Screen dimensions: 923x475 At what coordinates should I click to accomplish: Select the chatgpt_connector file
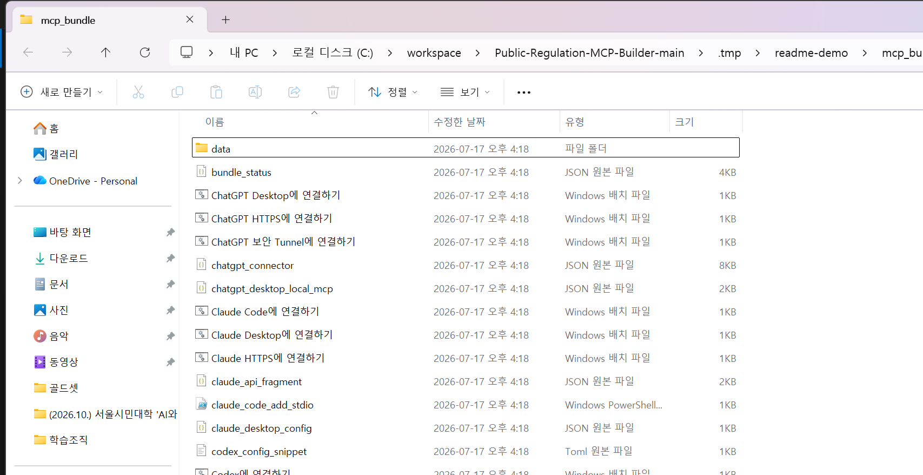click(x=466, y=265)
